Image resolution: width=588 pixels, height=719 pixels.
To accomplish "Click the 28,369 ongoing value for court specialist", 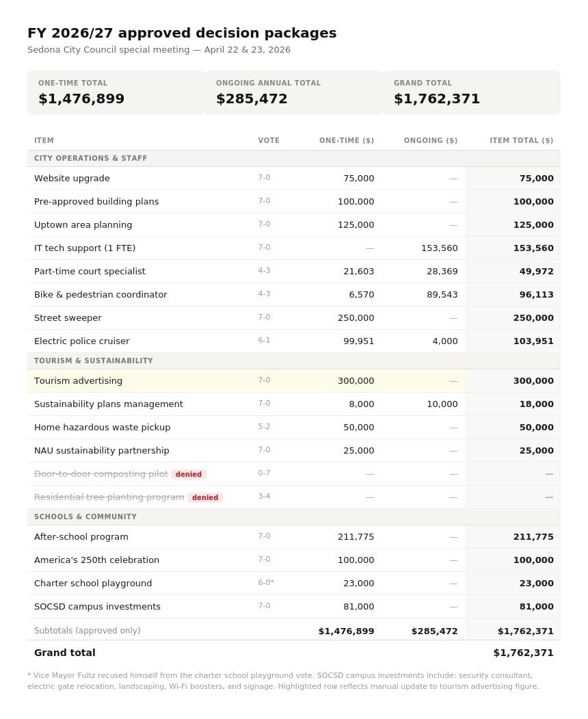I will pyautogui.click(x=442, y=272).
